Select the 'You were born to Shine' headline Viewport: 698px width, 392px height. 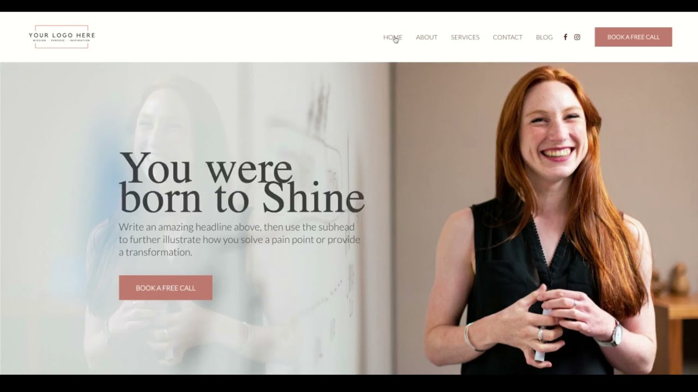[x=242, y=182]
